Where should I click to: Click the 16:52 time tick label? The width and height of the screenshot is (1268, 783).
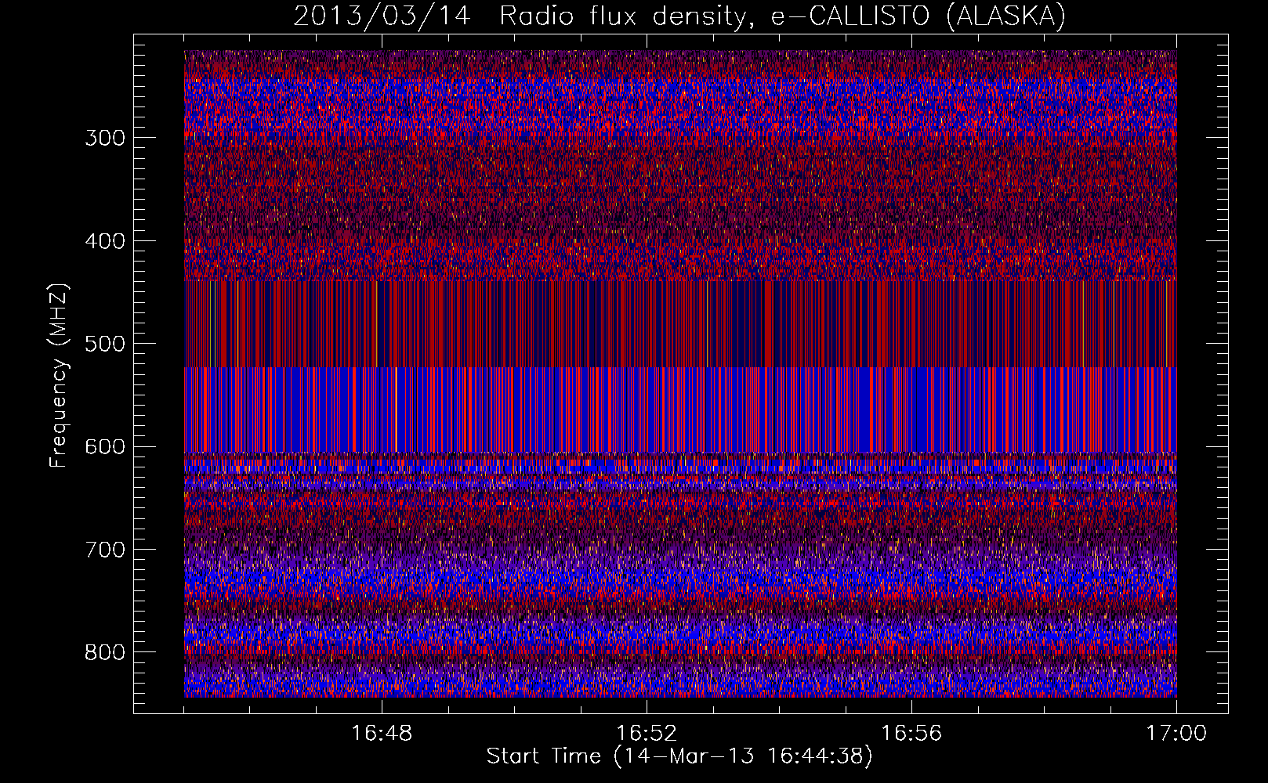pyautogui.click(x=647, y=734)
